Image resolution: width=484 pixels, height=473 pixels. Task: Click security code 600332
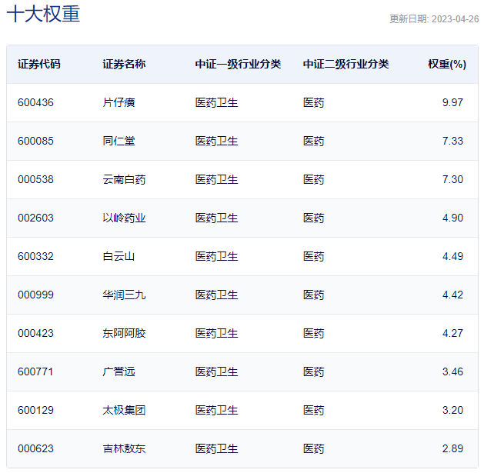tap(35, 256)
